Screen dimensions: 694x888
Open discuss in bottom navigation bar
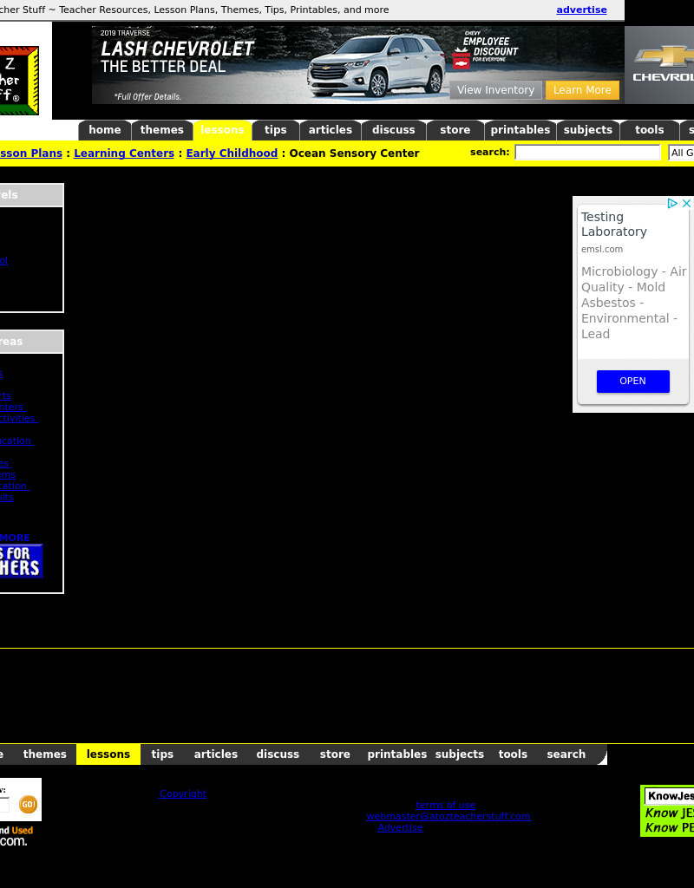pyautogui.click(x=278, y=754)
